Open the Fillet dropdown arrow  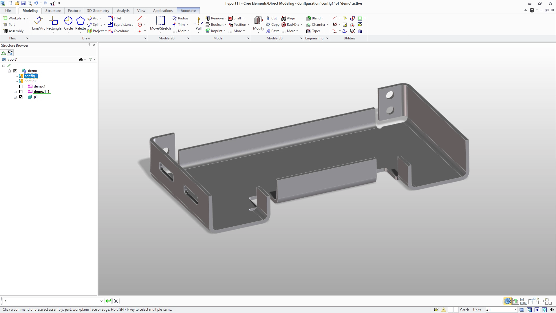(x=123, y=18)
